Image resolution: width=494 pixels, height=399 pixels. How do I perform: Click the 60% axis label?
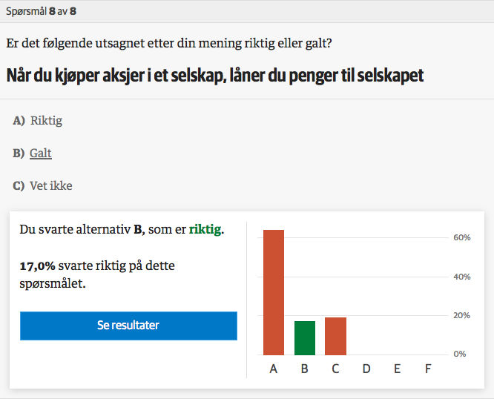pos(462,237)
